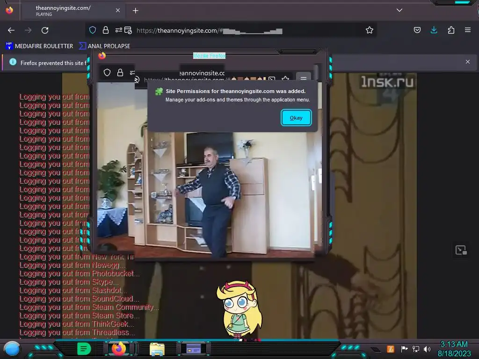This screenshot has height=359, width=479.
Task: Switch to Firefox in the taskbar
Action: click(x=118, y=349)
